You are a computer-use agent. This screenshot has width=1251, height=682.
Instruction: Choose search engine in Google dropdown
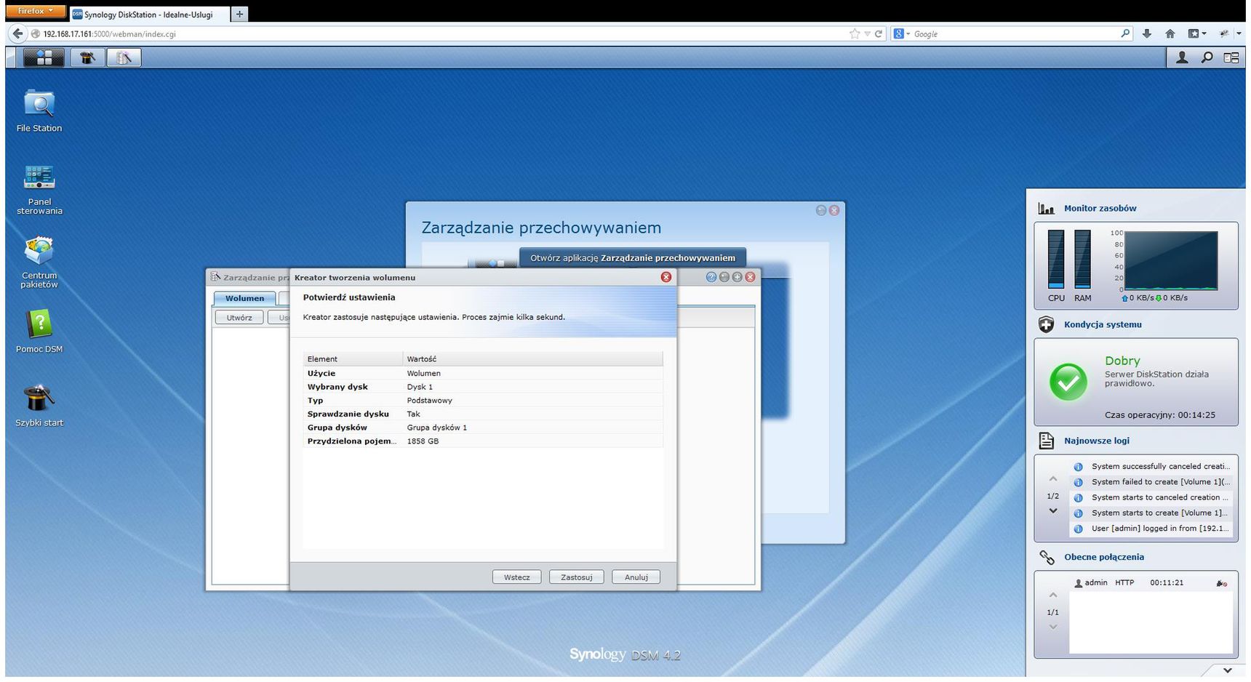coord(902,33)
